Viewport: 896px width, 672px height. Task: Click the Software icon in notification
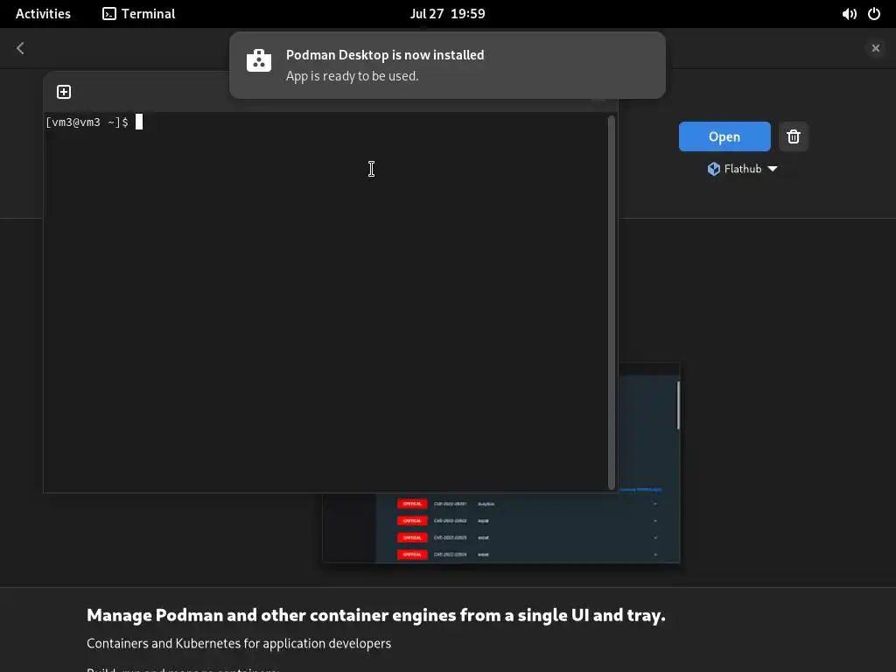click(x=259, y=60)
